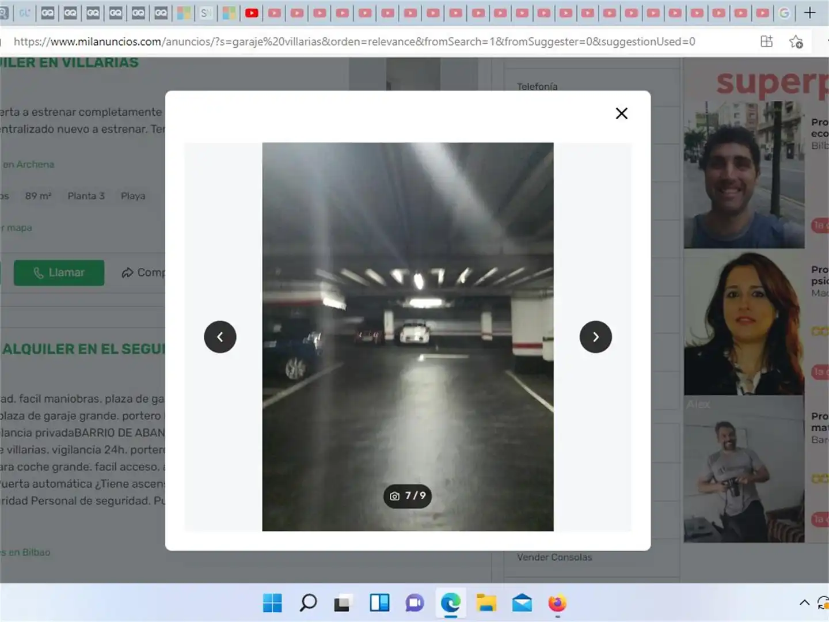The height and width of the screenshot is (622, 829).
Task: Click the garage photo in the gallery
Action: tap(408, 337)
